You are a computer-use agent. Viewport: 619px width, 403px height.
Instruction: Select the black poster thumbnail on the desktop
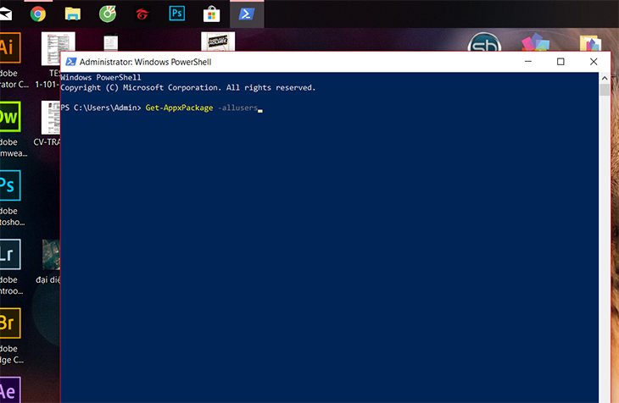(218, 41)
